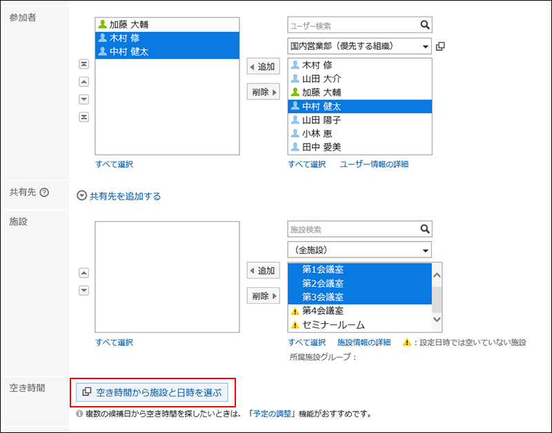The height and width of the screenshot is (433, 552).
Task: Open the (全施設) facility group dropdown
Action: [359, 249]
